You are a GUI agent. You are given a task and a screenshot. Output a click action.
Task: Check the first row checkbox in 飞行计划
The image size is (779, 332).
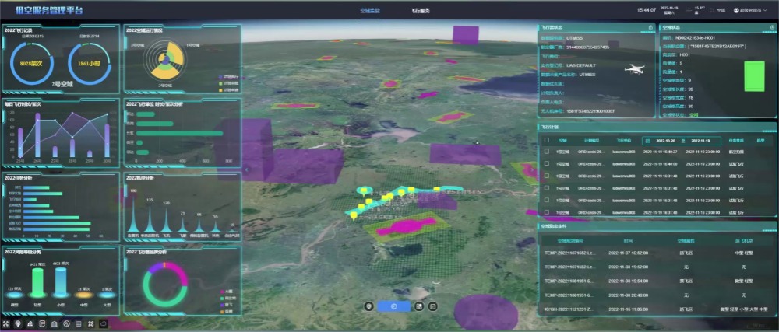point(546,152)
